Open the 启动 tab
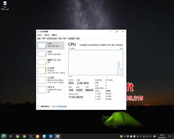This screenshot has width=174, height=139. [x=60, y=38]
